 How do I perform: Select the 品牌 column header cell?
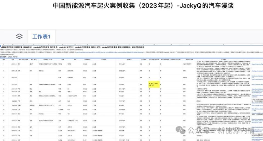(62, 59)
